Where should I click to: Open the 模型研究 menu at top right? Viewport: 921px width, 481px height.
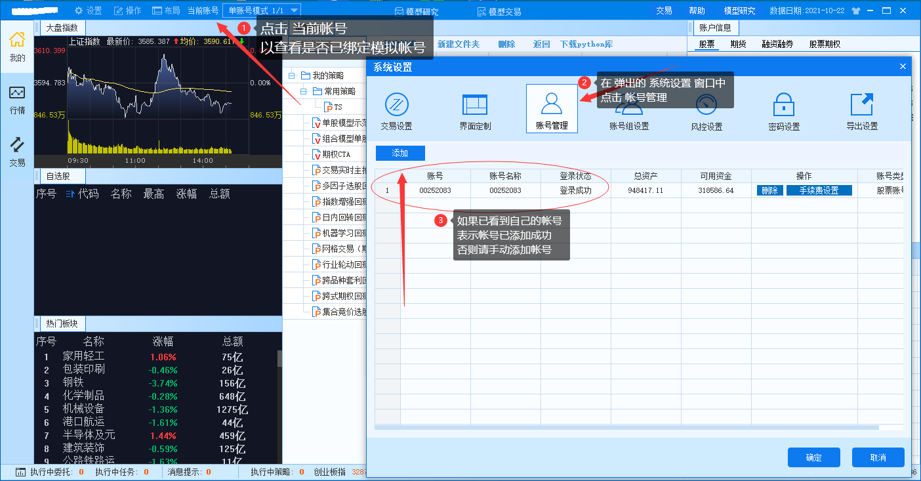(739, 10)
